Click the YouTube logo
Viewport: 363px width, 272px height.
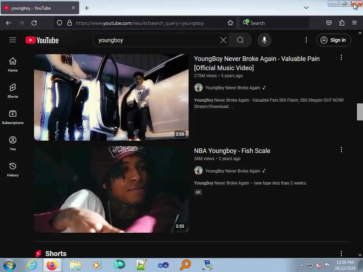pyautogui.click(x=42, y=40)
